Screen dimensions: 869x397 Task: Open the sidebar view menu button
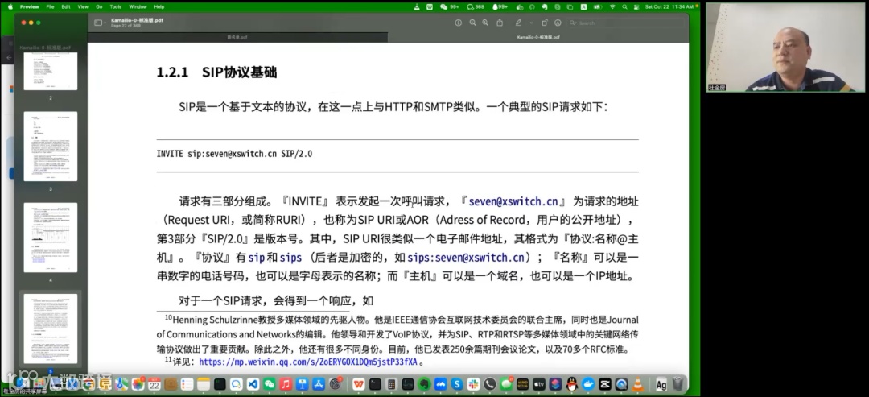[101, 23]
